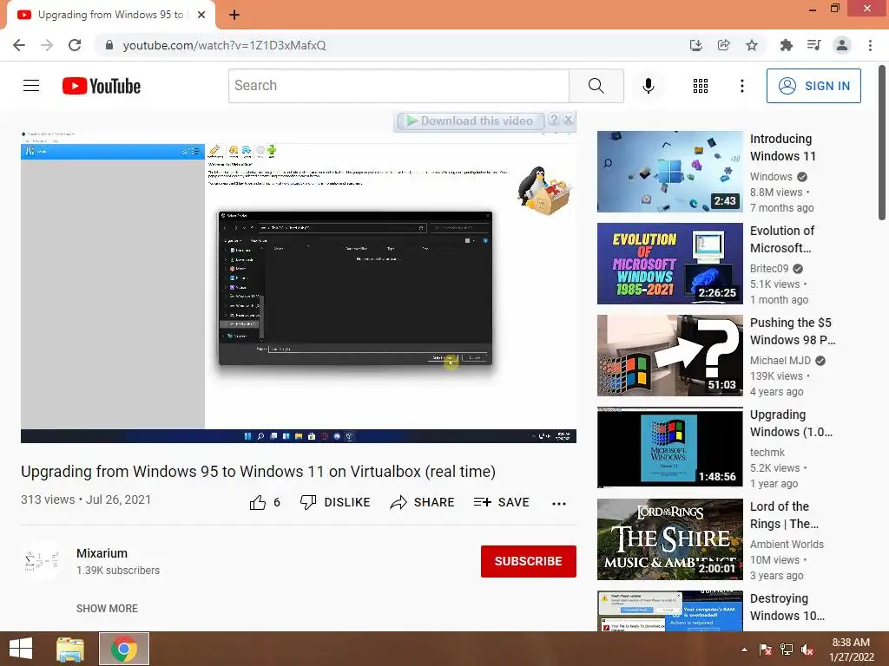Image resolution: width=889 pixels, height=666 pixels.
Task: Open taskbar clock 8:38 AM
Action: (851, 650)
